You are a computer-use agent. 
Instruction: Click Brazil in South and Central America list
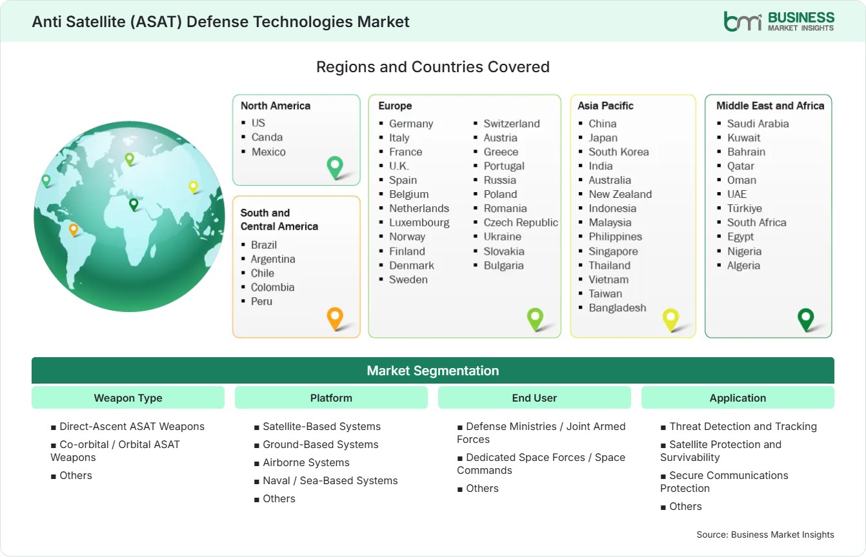pos(264,245)
